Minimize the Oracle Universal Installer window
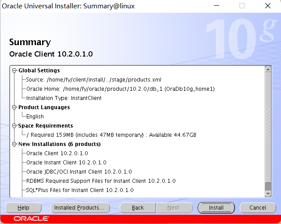 click(x=217, y=6)
